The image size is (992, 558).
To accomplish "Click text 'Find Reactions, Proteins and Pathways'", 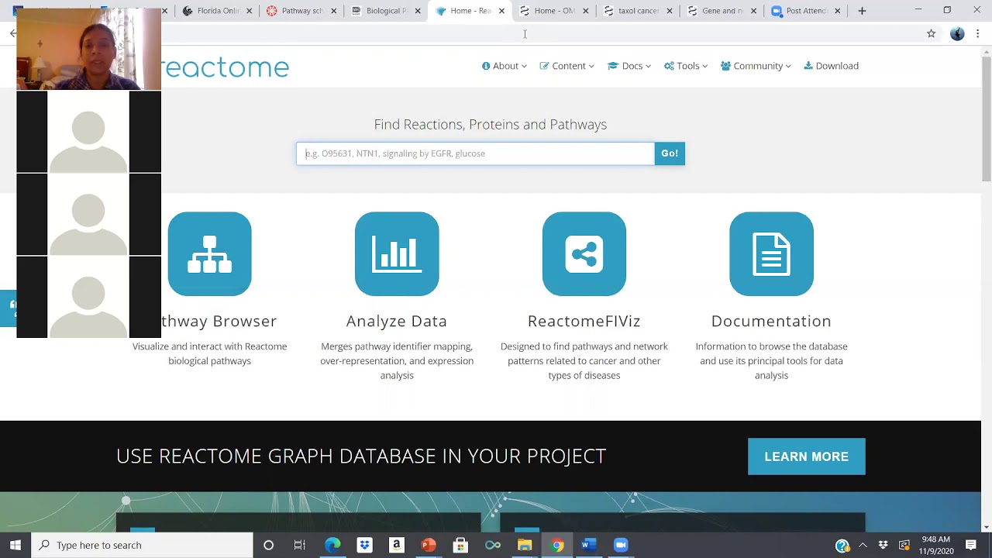I will coord(490,124).
